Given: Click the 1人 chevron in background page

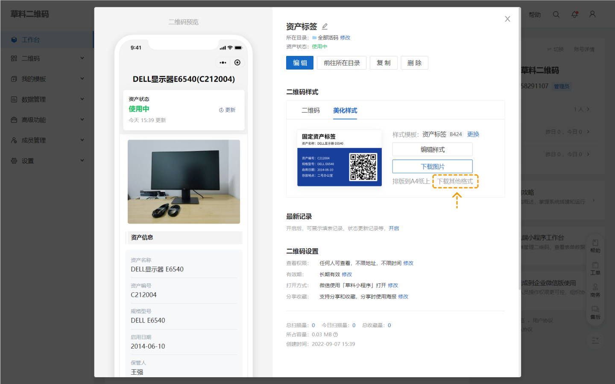Looking at the screenshot, I should tap(588, 110).
